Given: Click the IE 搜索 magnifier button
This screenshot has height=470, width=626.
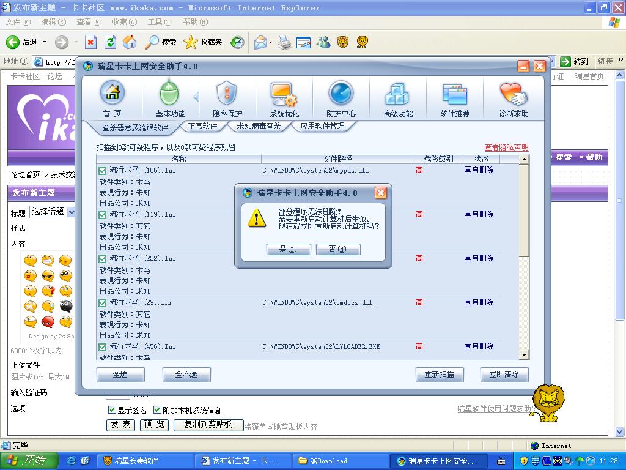Looking at the screenshot, I should [160, 42].
